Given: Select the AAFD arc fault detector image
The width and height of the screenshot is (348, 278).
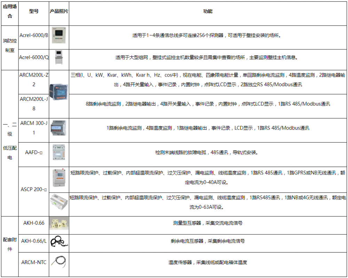Looking at the screenshot, I should [x=59, y=152].
